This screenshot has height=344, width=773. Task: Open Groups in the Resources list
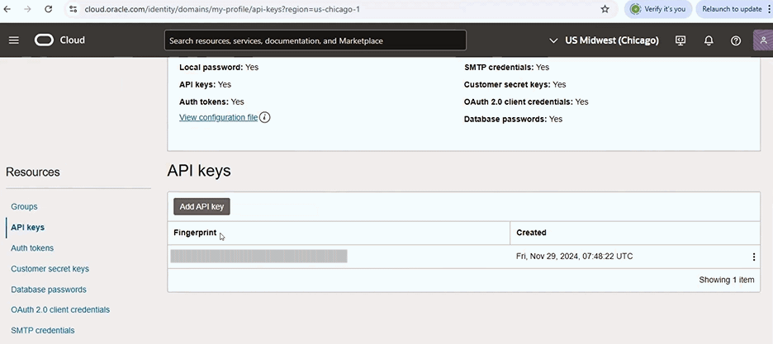24,207
